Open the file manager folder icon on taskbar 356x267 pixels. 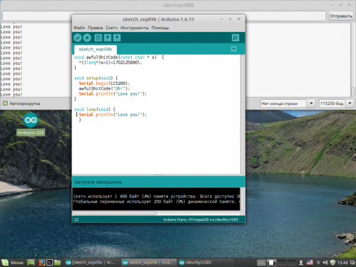tap(57, 263)
